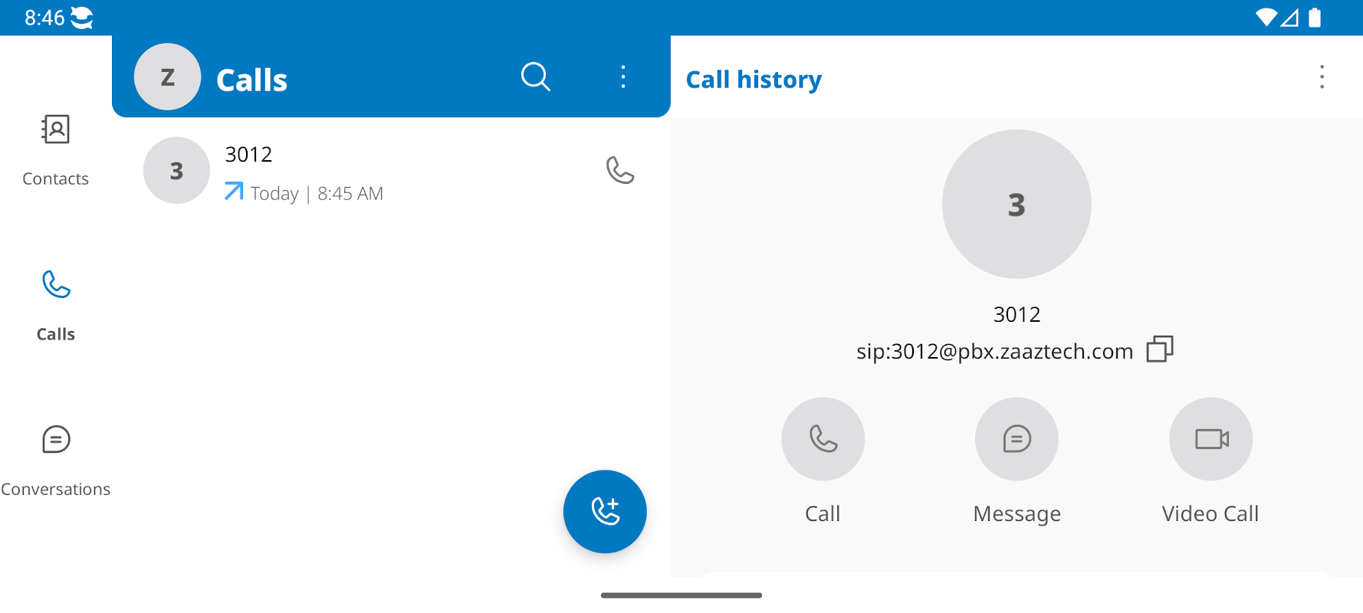The image size is (1363, 613).
Task: Click the Call history title
Action: click(753, 80)
